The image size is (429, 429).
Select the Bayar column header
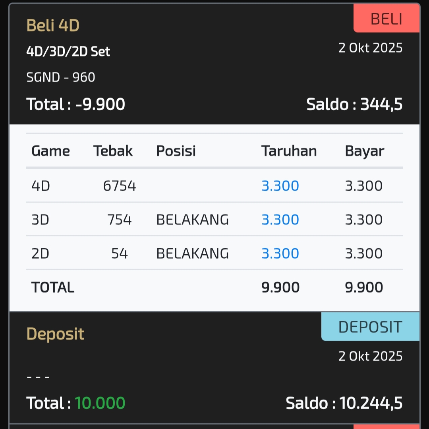coord(364,151)
